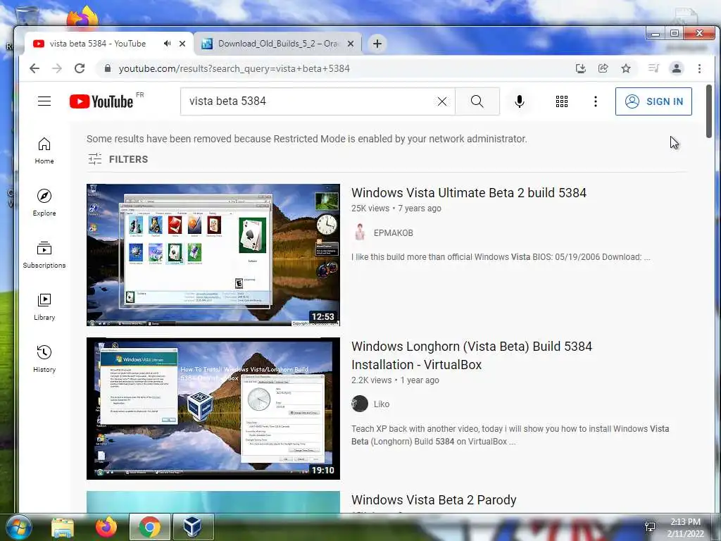Click the network tray icon
Image resolution: width=721 pixels, height=541 pixels.
[x=650, y=527]
